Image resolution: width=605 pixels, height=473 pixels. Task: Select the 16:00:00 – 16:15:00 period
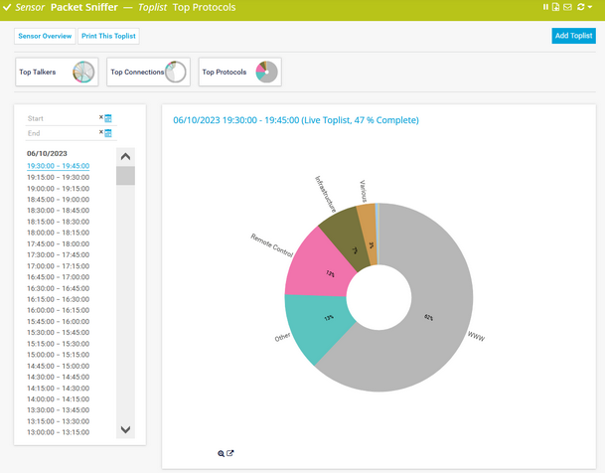(59, 310)
